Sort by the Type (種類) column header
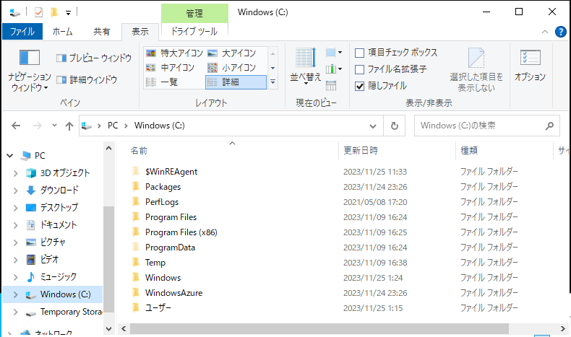This screenshot has width=571, height=337. point(469,151)
